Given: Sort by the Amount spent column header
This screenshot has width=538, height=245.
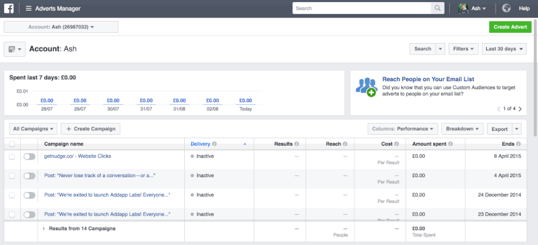Looking at the screenshot, I should click(x=429, y=144).
